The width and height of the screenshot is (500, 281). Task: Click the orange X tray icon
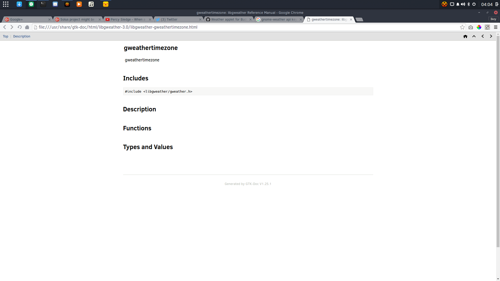(x=445, y=4)
